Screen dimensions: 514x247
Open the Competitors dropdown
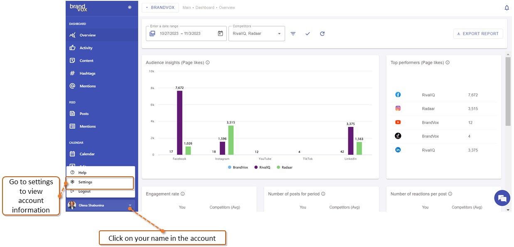pyautogui.click(x=257, y=34)
